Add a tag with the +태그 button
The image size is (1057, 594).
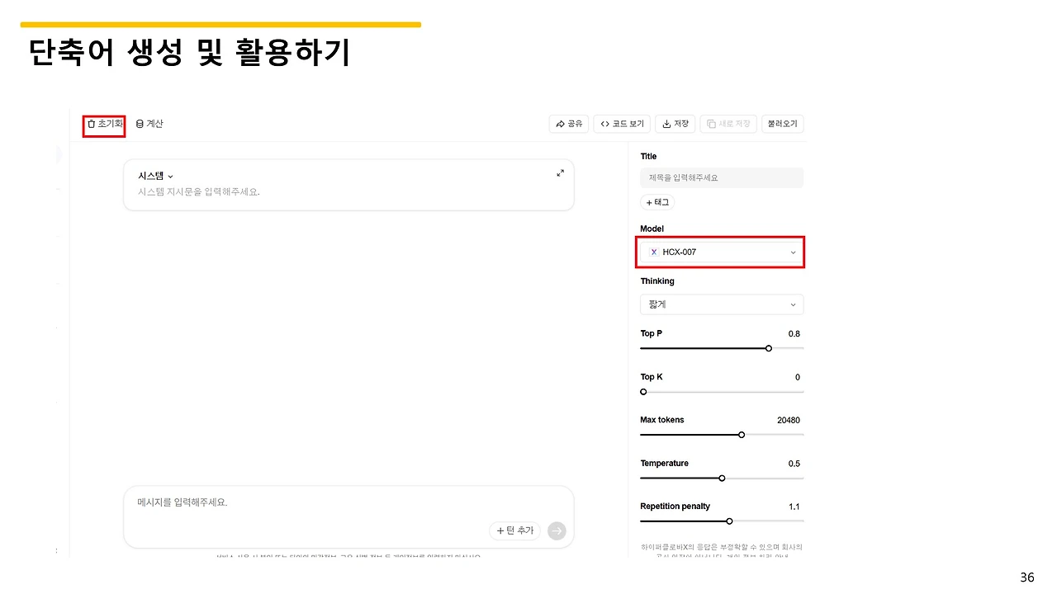click(657, 202)
